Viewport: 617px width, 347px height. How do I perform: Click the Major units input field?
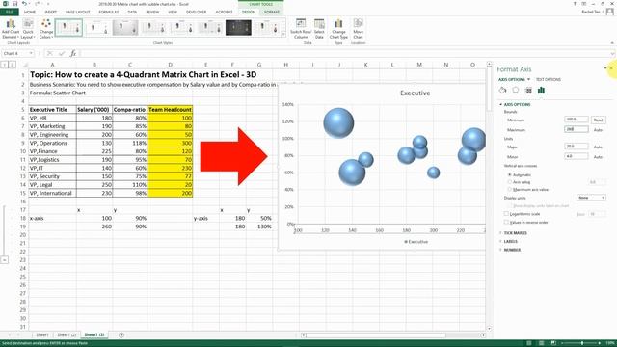click(x=577, y=147)
